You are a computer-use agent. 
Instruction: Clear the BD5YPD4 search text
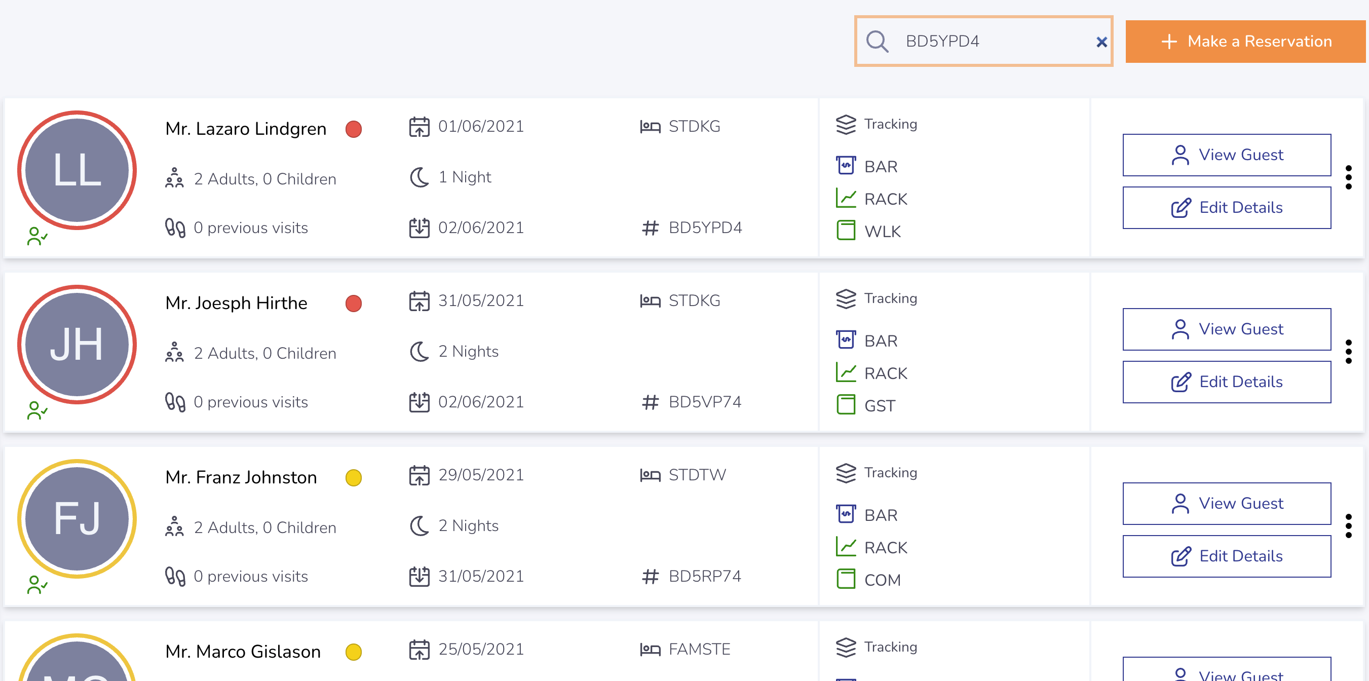(1101, 42)
